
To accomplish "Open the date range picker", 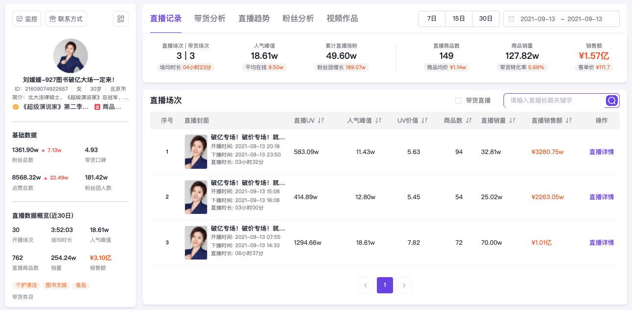I will point(561,19).
